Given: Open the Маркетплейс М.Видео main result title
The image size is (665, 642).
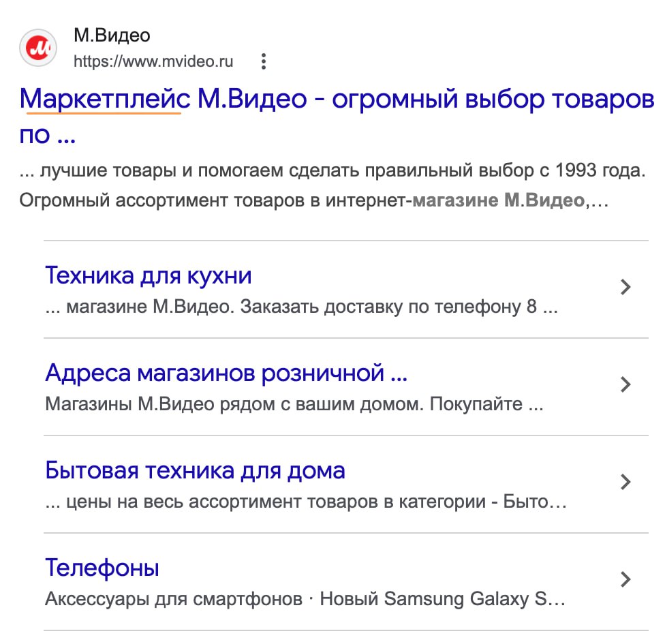Looking at the screenshot, I should pyautogui.click(x=332, y=101).
